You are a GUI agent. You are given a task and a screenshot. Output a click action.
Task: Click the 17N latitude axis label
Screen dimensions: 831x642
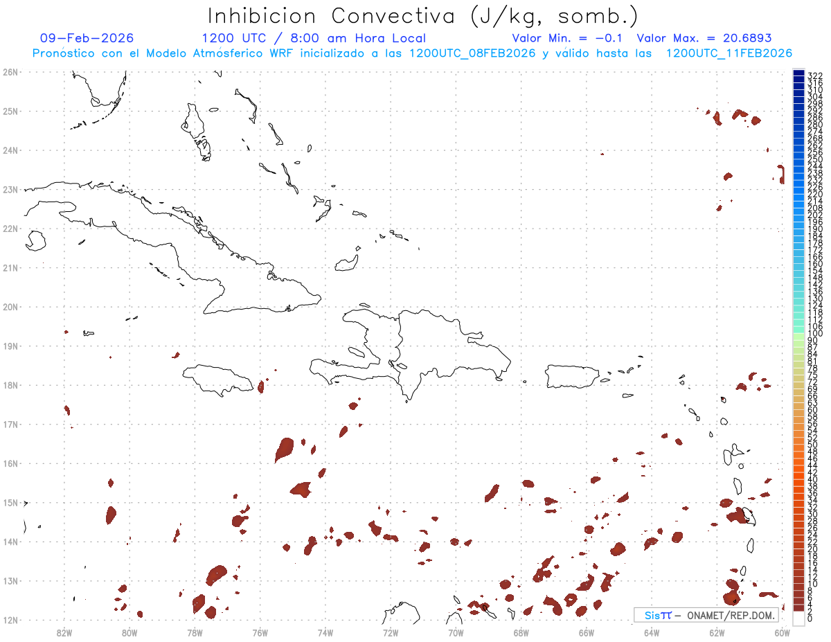point(10,424)
